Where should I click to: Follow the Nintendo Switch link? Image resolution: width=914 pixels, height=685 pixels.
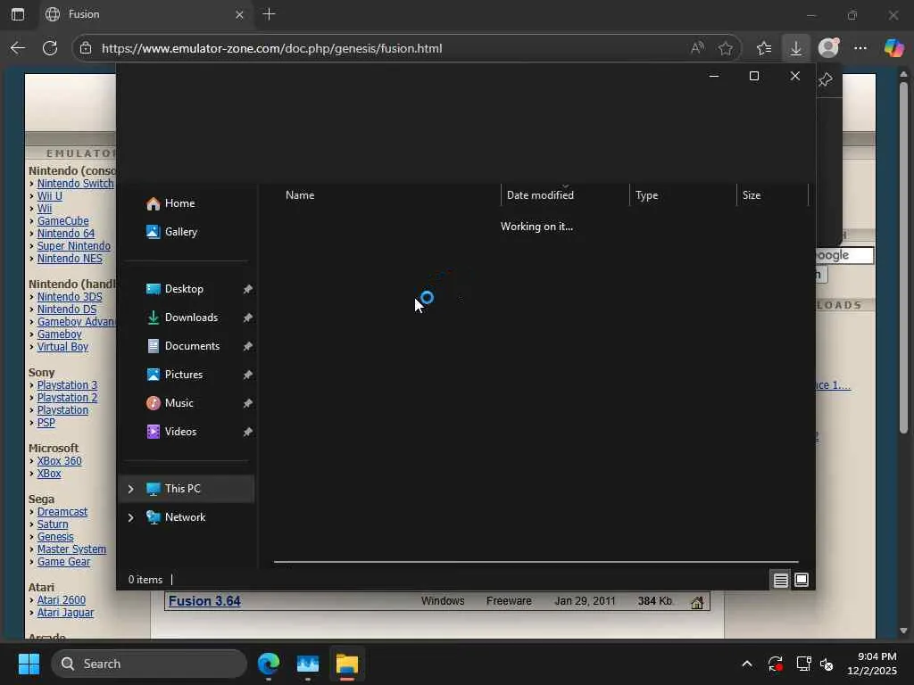coord(76,184)
